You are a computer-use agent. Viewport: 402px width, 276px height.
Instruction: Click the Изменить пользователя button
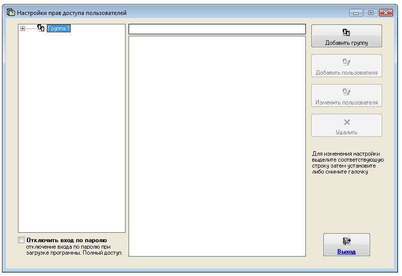click(346, 95)
